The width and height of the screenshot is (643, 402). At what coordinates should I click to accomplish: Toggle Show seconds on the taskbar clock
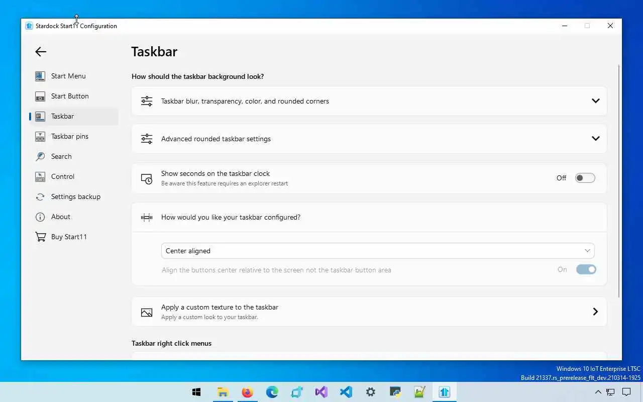pyautogui.click(x=585, y=178)
